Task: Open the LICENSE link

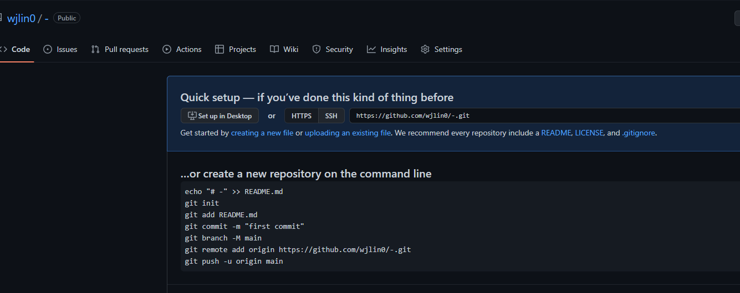Action: [589, 133]
